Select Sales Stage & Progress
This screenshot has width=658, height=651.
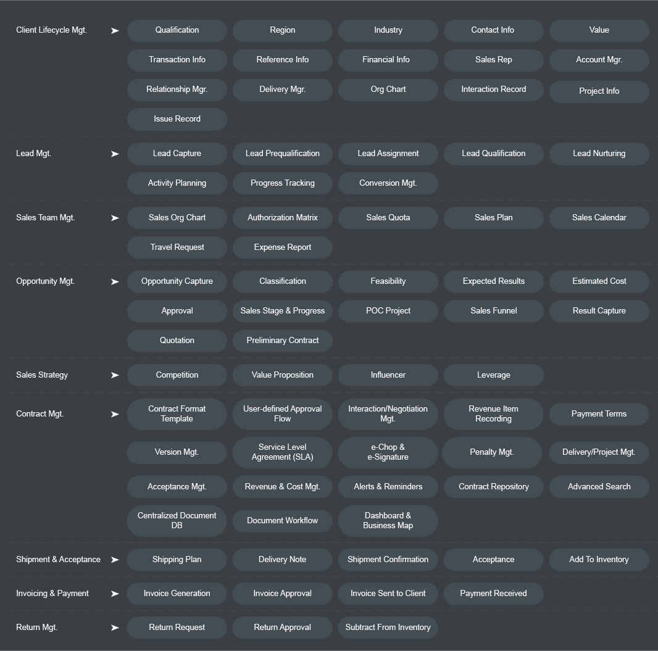click(x=283, y=311)
